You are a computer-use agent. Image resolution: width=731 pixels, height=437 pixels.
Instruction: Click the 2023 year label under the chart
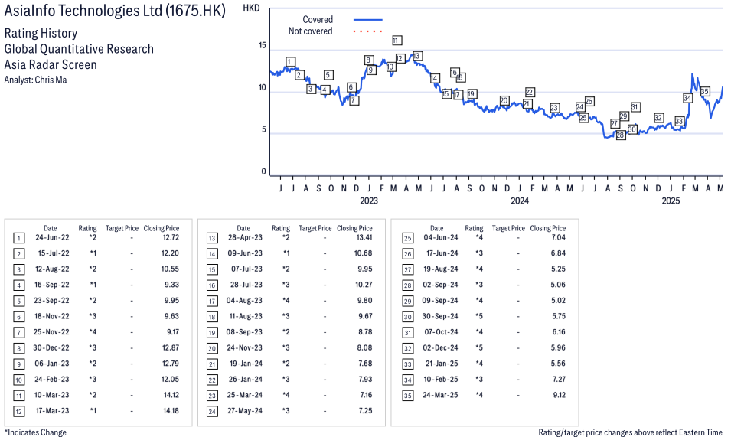369,201
